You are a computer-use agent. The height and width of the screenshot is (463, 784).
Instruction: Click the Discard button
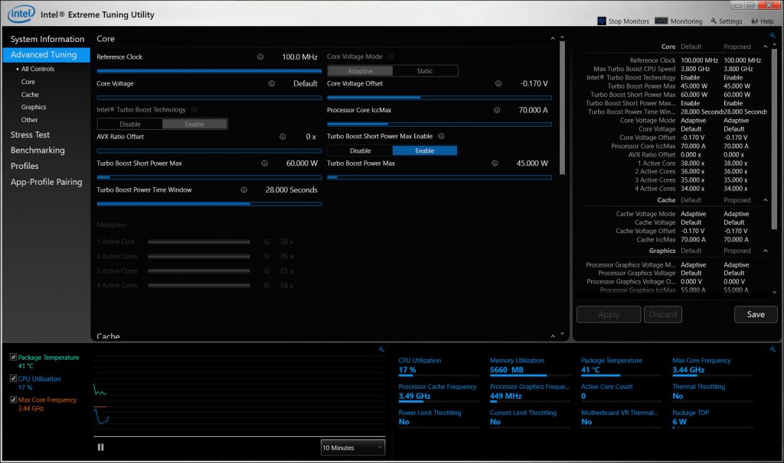coord(662,314)
